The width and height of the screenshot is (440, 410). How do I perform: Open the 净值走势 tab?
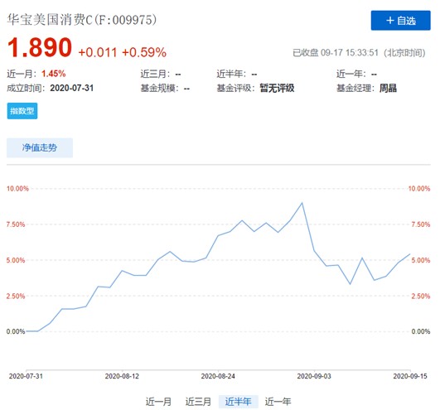(40, 147)
